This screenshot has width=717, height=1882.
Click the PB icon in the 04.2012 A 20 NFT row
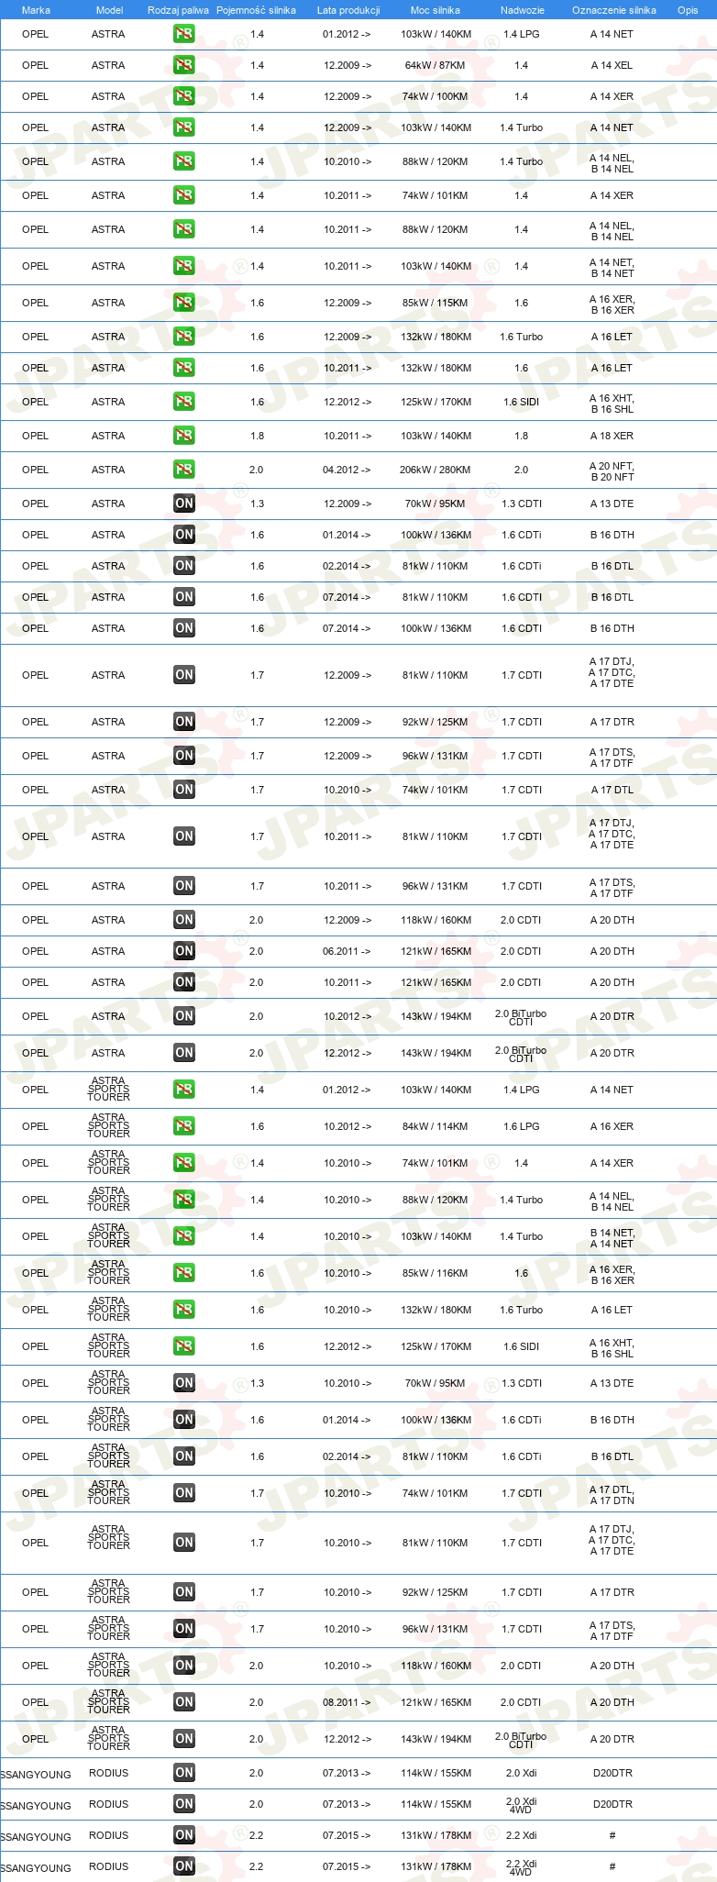click(184, 470)
